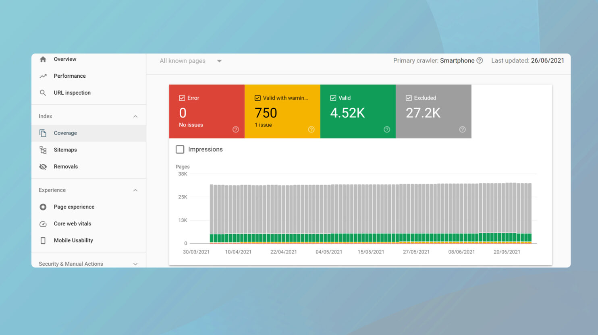Enable the Impressions checkbox
598x335 pixels.
(180, 149)
